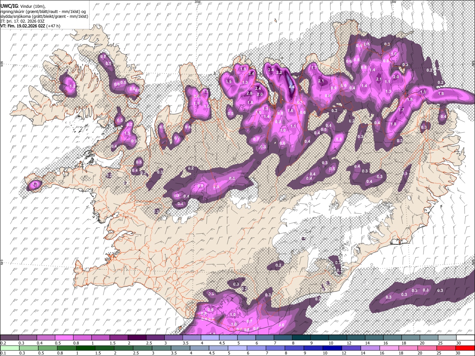This screenshot has width=475, height=356.
Task: Pick the darkest purple 2–2.5 snow legend swatch
Action: tap(137, 337)
